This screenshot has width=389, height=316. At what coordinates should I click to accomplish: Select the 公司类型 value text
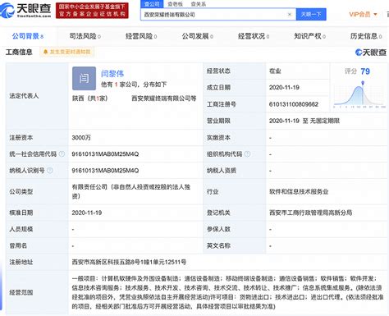(x=131, y=191)
